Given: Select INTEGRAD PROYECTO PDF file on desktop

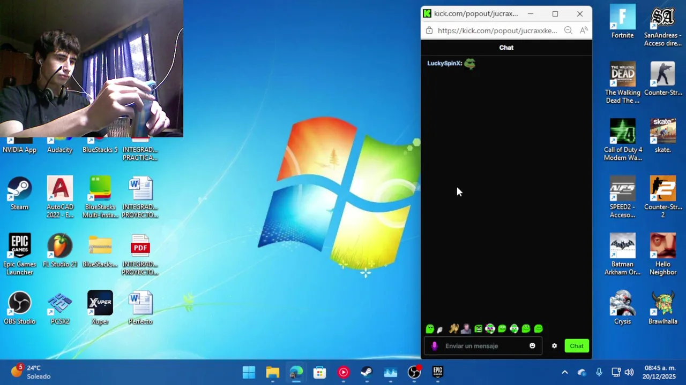Looking at the screenshot, I should tap(140, 255).
